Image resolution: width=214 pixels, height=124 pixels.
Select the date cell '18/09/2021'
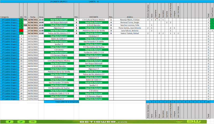[x=33, y=20]
